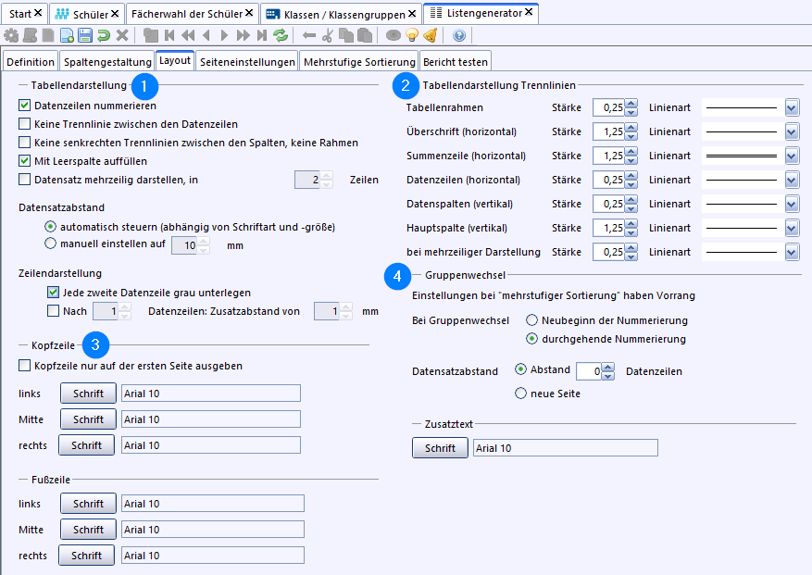Image resolution: width=812 pixels, height=575 pixels.
Task: Open the Bericht testen tab
Action: tap(456, 62)
